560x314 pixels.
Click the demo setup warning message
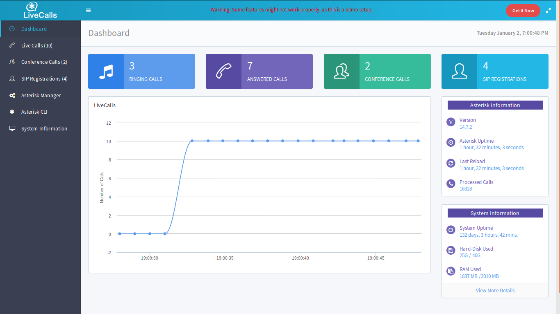coord(291,9)
